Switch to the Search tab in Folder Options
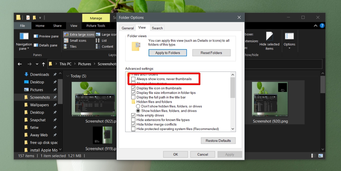341x171 pixels. click(157, 28)
